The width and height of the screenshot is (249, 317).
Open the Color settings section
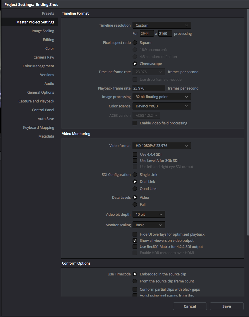point(50,49)
